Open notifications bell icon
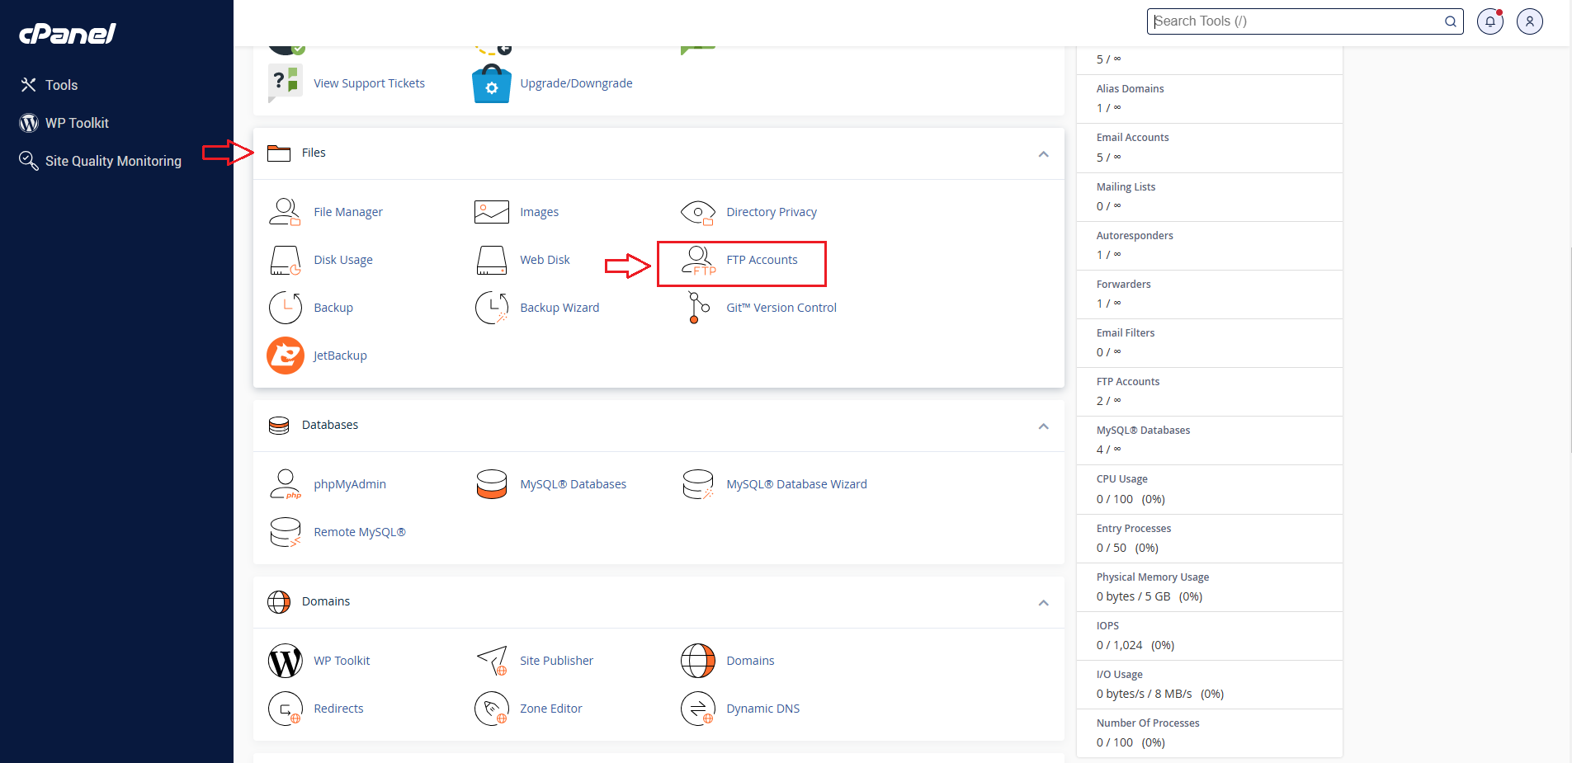This screenshot has height=763, width=1572. click(x=1489, y=21)
